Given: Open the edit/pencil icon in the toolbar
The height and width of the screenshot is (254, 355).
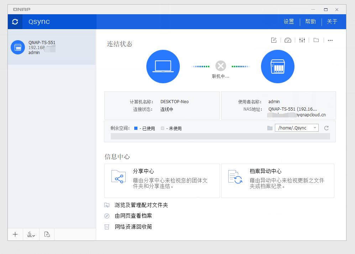Looking at the screenshot, I should [x=273, y=40].
